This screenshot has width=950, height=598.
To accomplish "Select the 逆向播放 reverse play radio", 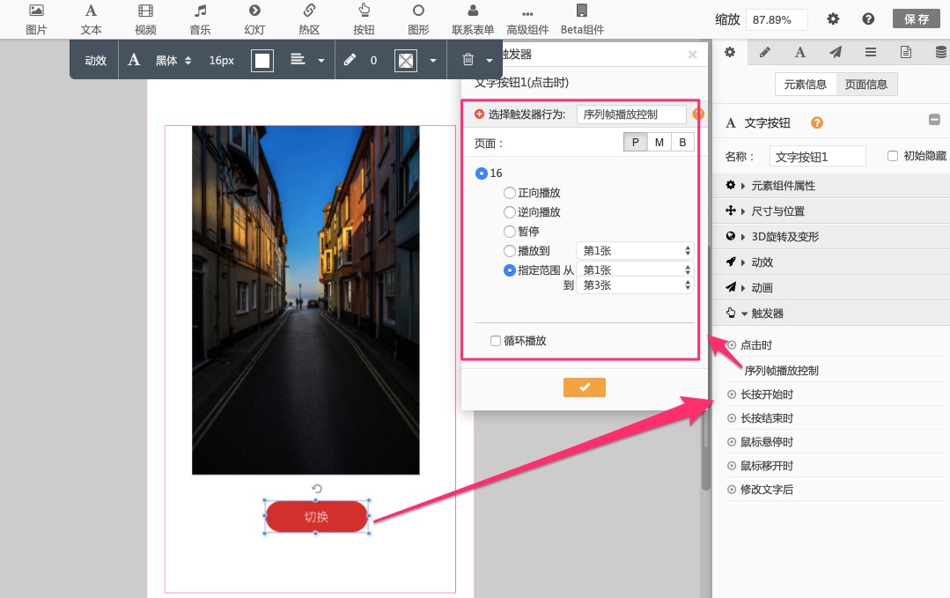I will [x=510, y=212].
